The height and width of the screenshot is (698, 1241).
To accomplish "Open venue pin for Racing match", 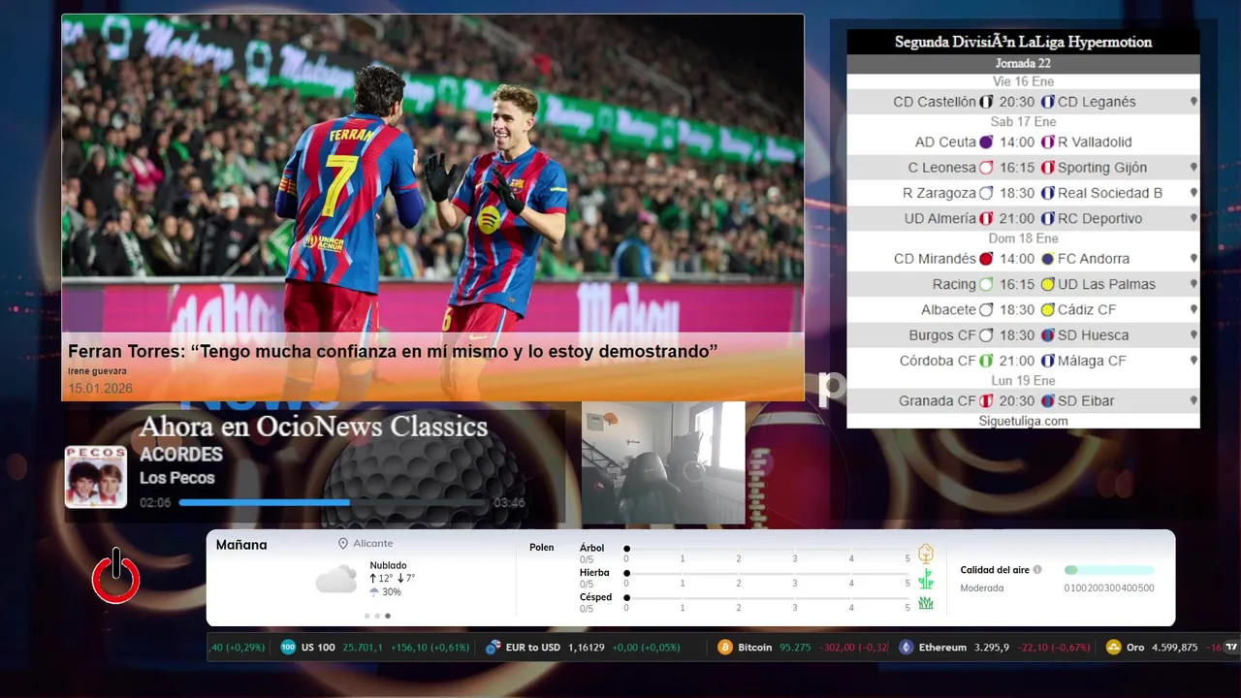I will [x=1193, y=284].
